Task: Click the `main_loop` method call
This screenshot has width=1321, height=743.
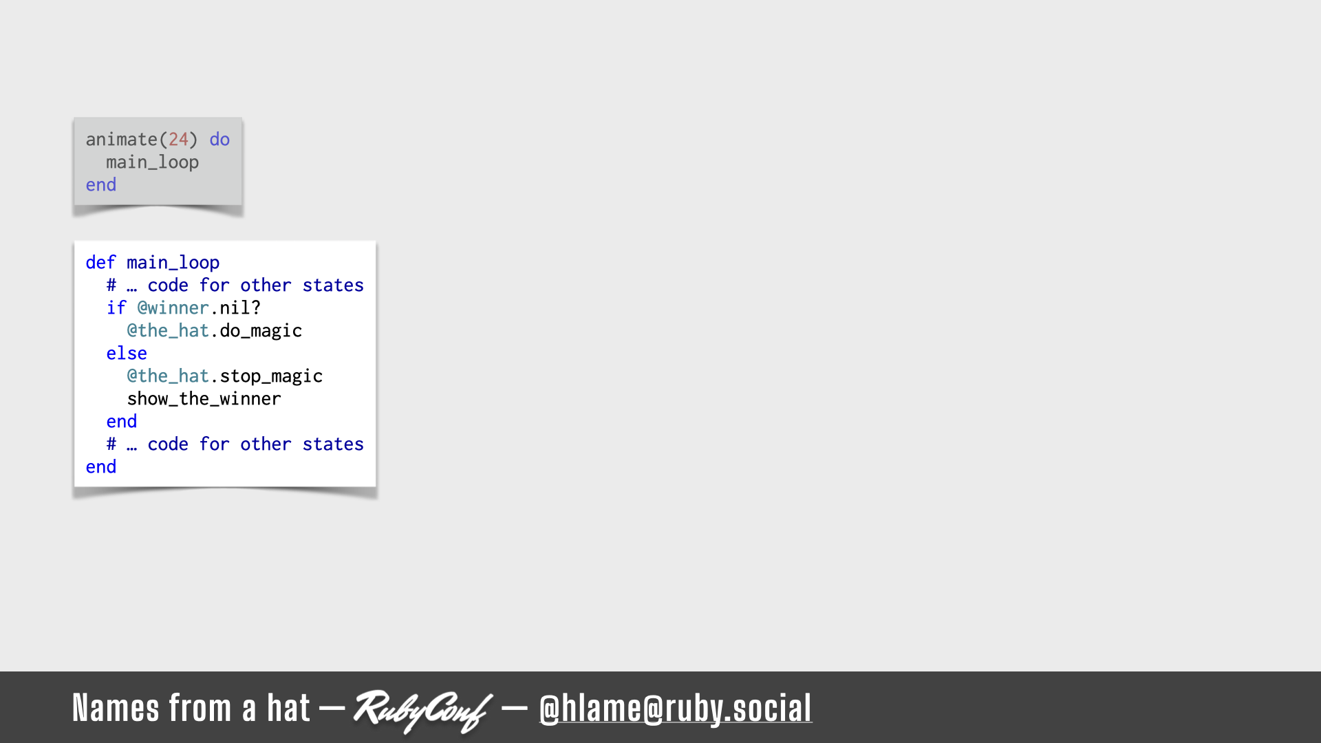Action: [x=151, y=162]
